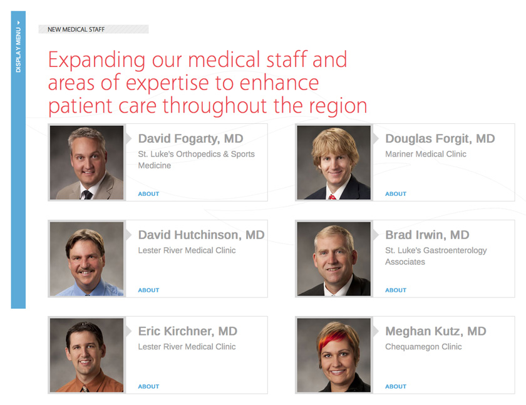This screenshot has height=405, width=526.
Task: Click the Brad Irwin, MD name heading
Action: click(427, 235)
